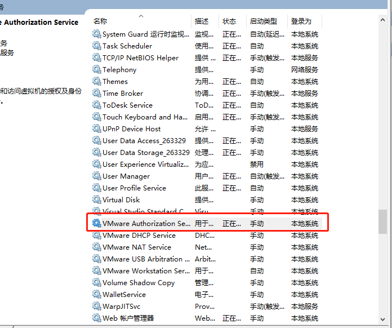Select the VMware Workstation Ser... name

146,271
